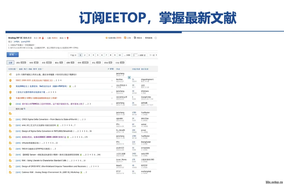The width and height of the screenshot is (284, 185).
Task: Click the red up arrow beside 排名
Action: coord(68,38)
